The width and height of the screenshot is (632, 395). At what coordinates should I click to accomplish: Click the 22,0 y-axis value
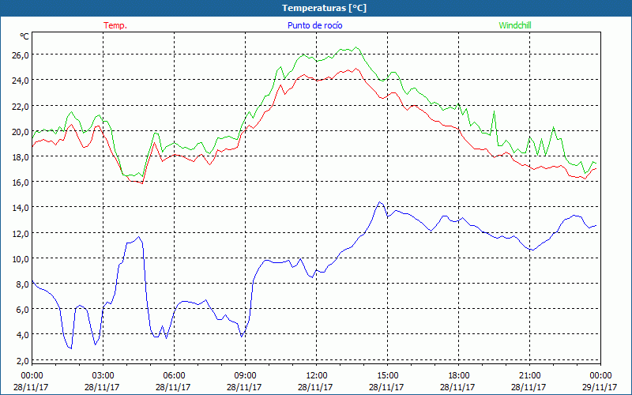(x=21, y=107)
